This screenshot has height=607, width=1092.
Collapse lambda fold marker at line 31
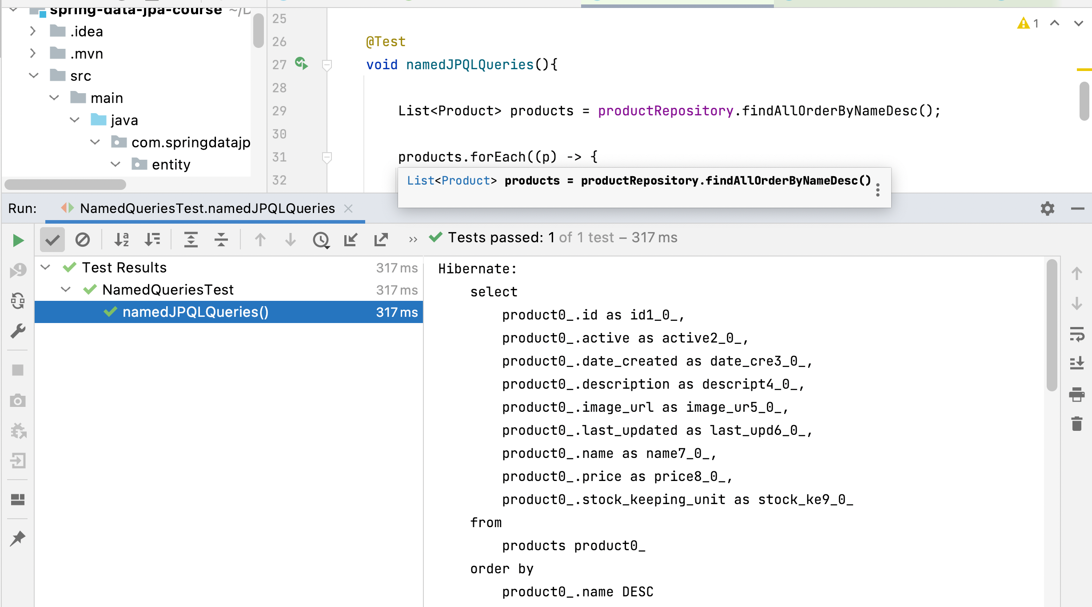click(327, 158)
